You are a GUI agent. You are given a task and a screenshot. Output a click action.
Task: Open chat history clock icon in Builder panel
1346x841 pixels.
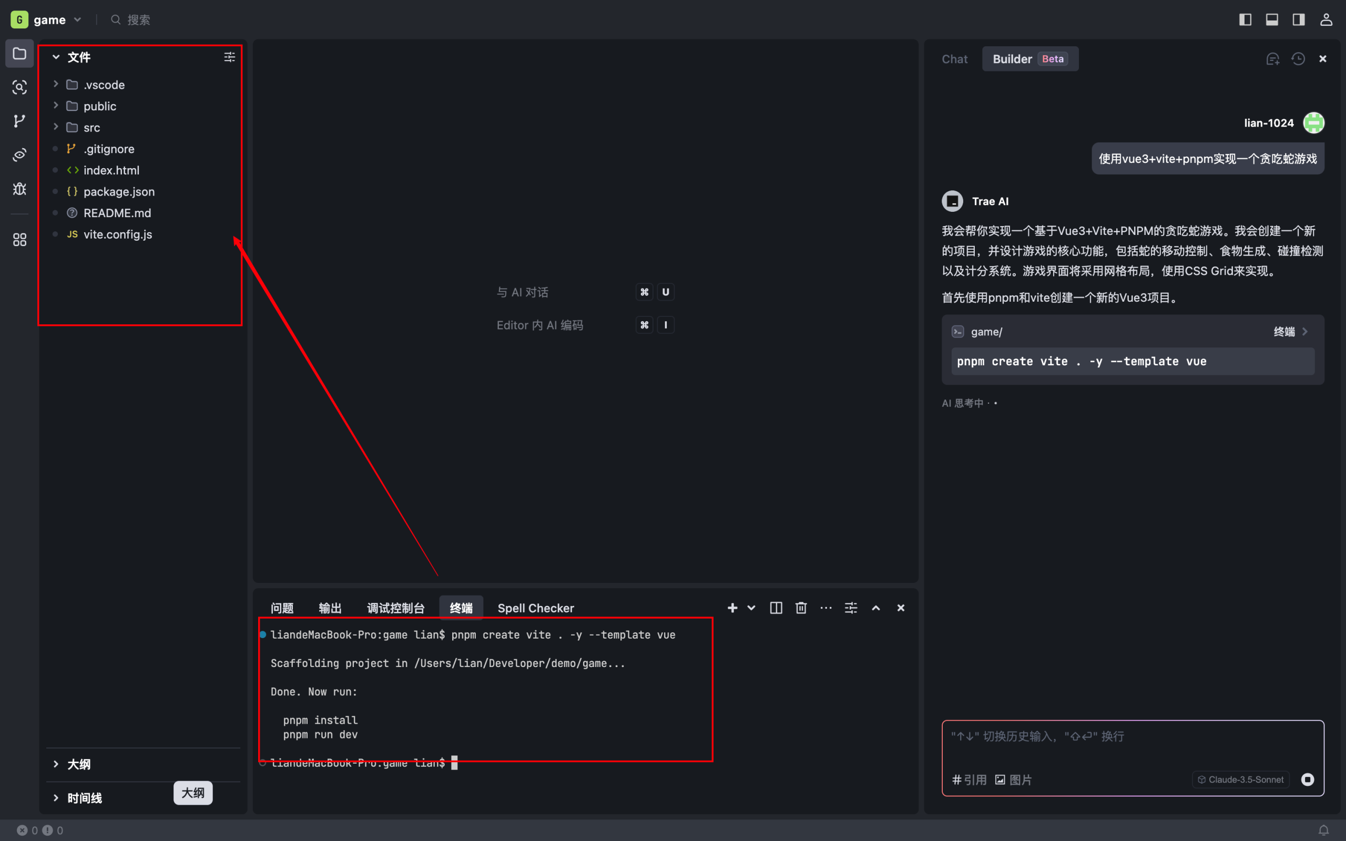click(x=1298, y=58)
